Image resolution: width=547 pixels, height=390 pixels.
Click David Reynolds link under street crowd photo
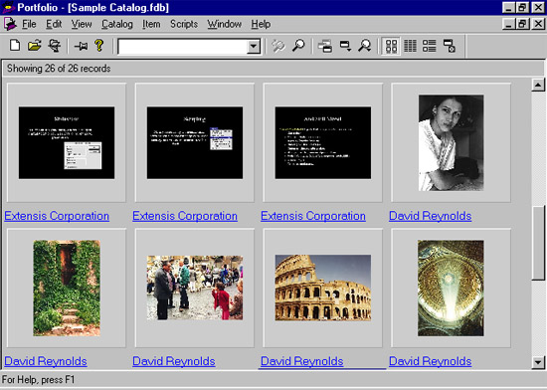[174, 361]
